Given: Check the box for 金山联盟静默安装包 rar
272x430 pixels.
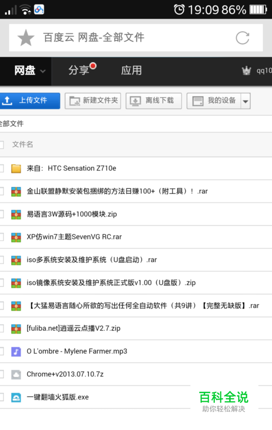Looking at the screenshot, I should pyautogui.click(x=2, y=191).
